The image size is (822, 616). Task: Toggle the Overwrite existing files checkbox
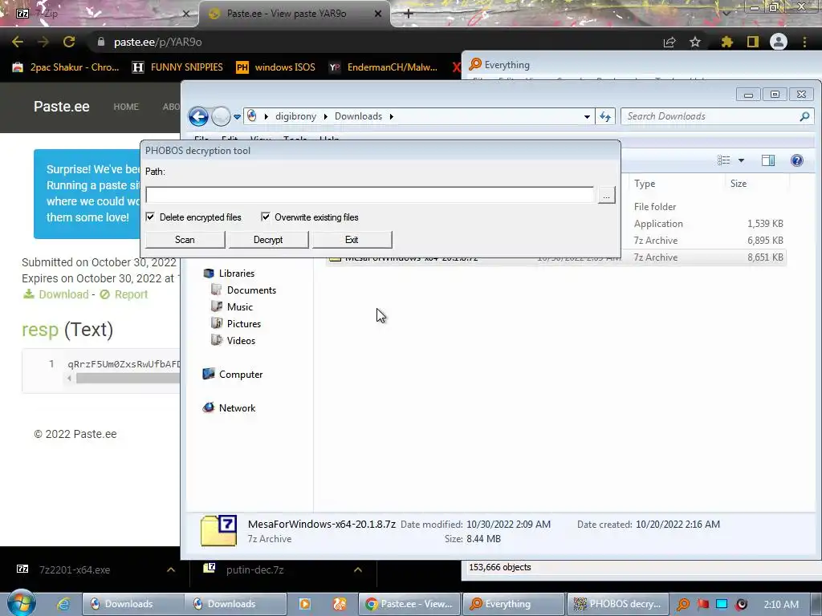pos(265,217)
